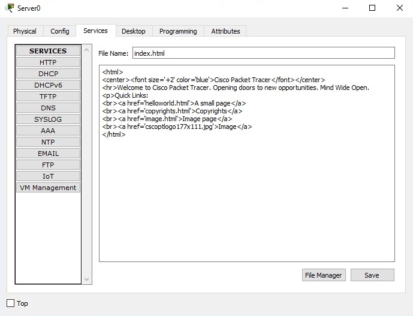413x316 pixels.
Task: Open the File Manager
Action: pyautogui.click(x=324, y=275)
